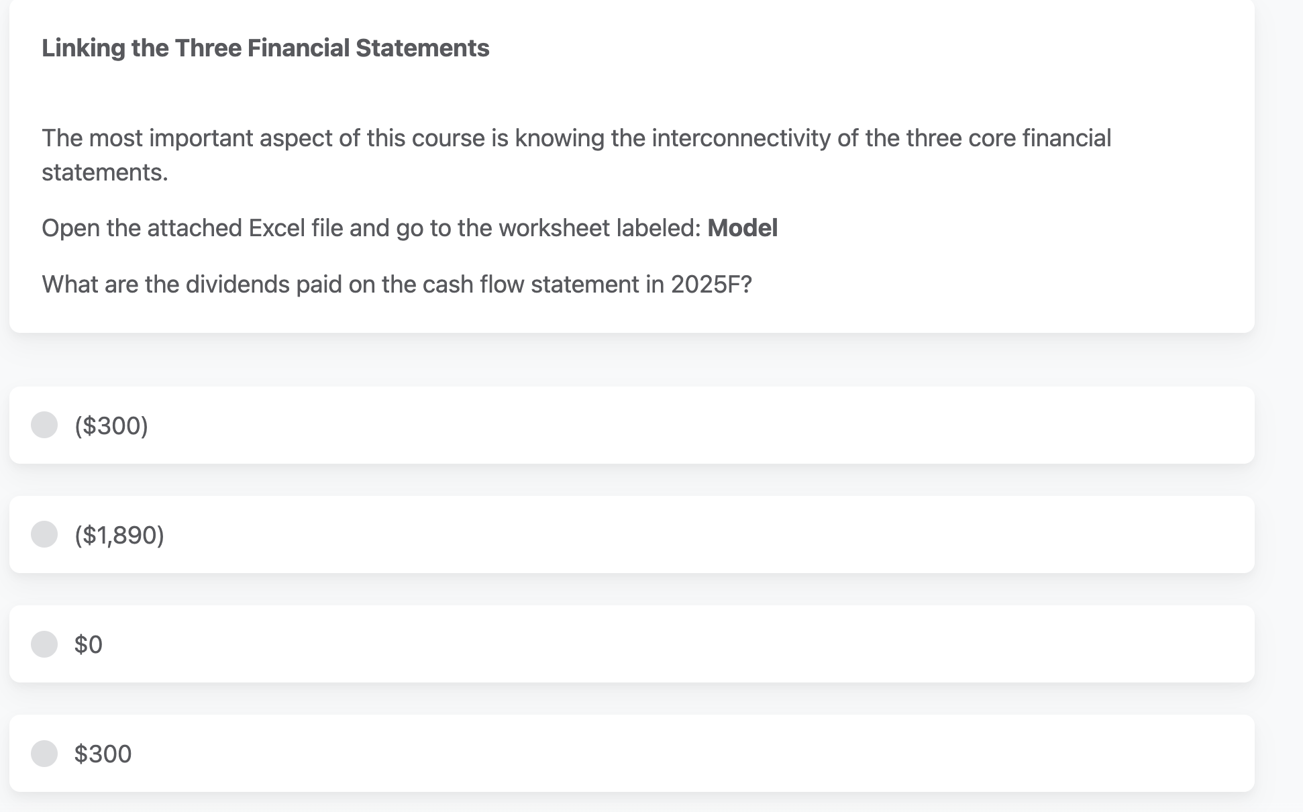The width and height of the screenshot is (1303, 812).
Task: Select the ($300) radio button
Action: click(x=44, y=424)
